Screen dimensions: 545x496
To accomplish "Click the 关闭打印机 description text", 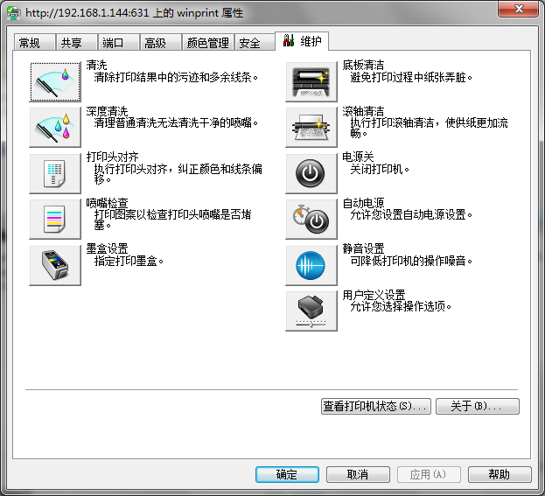I will (380, 170).
